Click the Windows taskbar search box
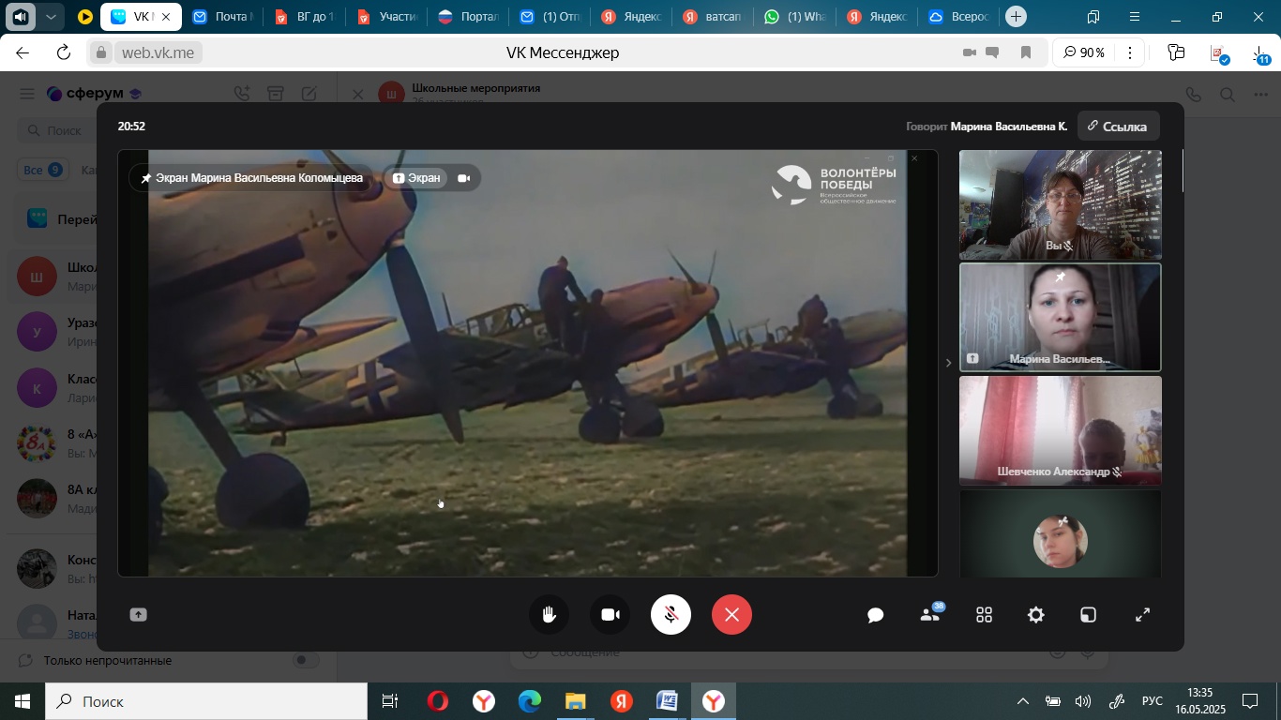This screenshot has width=1281, height=720. pyautogui.click(x=206, y=701)
